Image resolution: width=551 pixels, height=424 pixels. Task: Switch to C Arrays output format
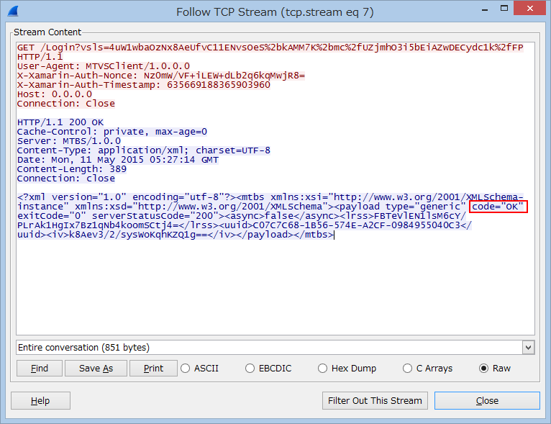[x=407, y=368]
